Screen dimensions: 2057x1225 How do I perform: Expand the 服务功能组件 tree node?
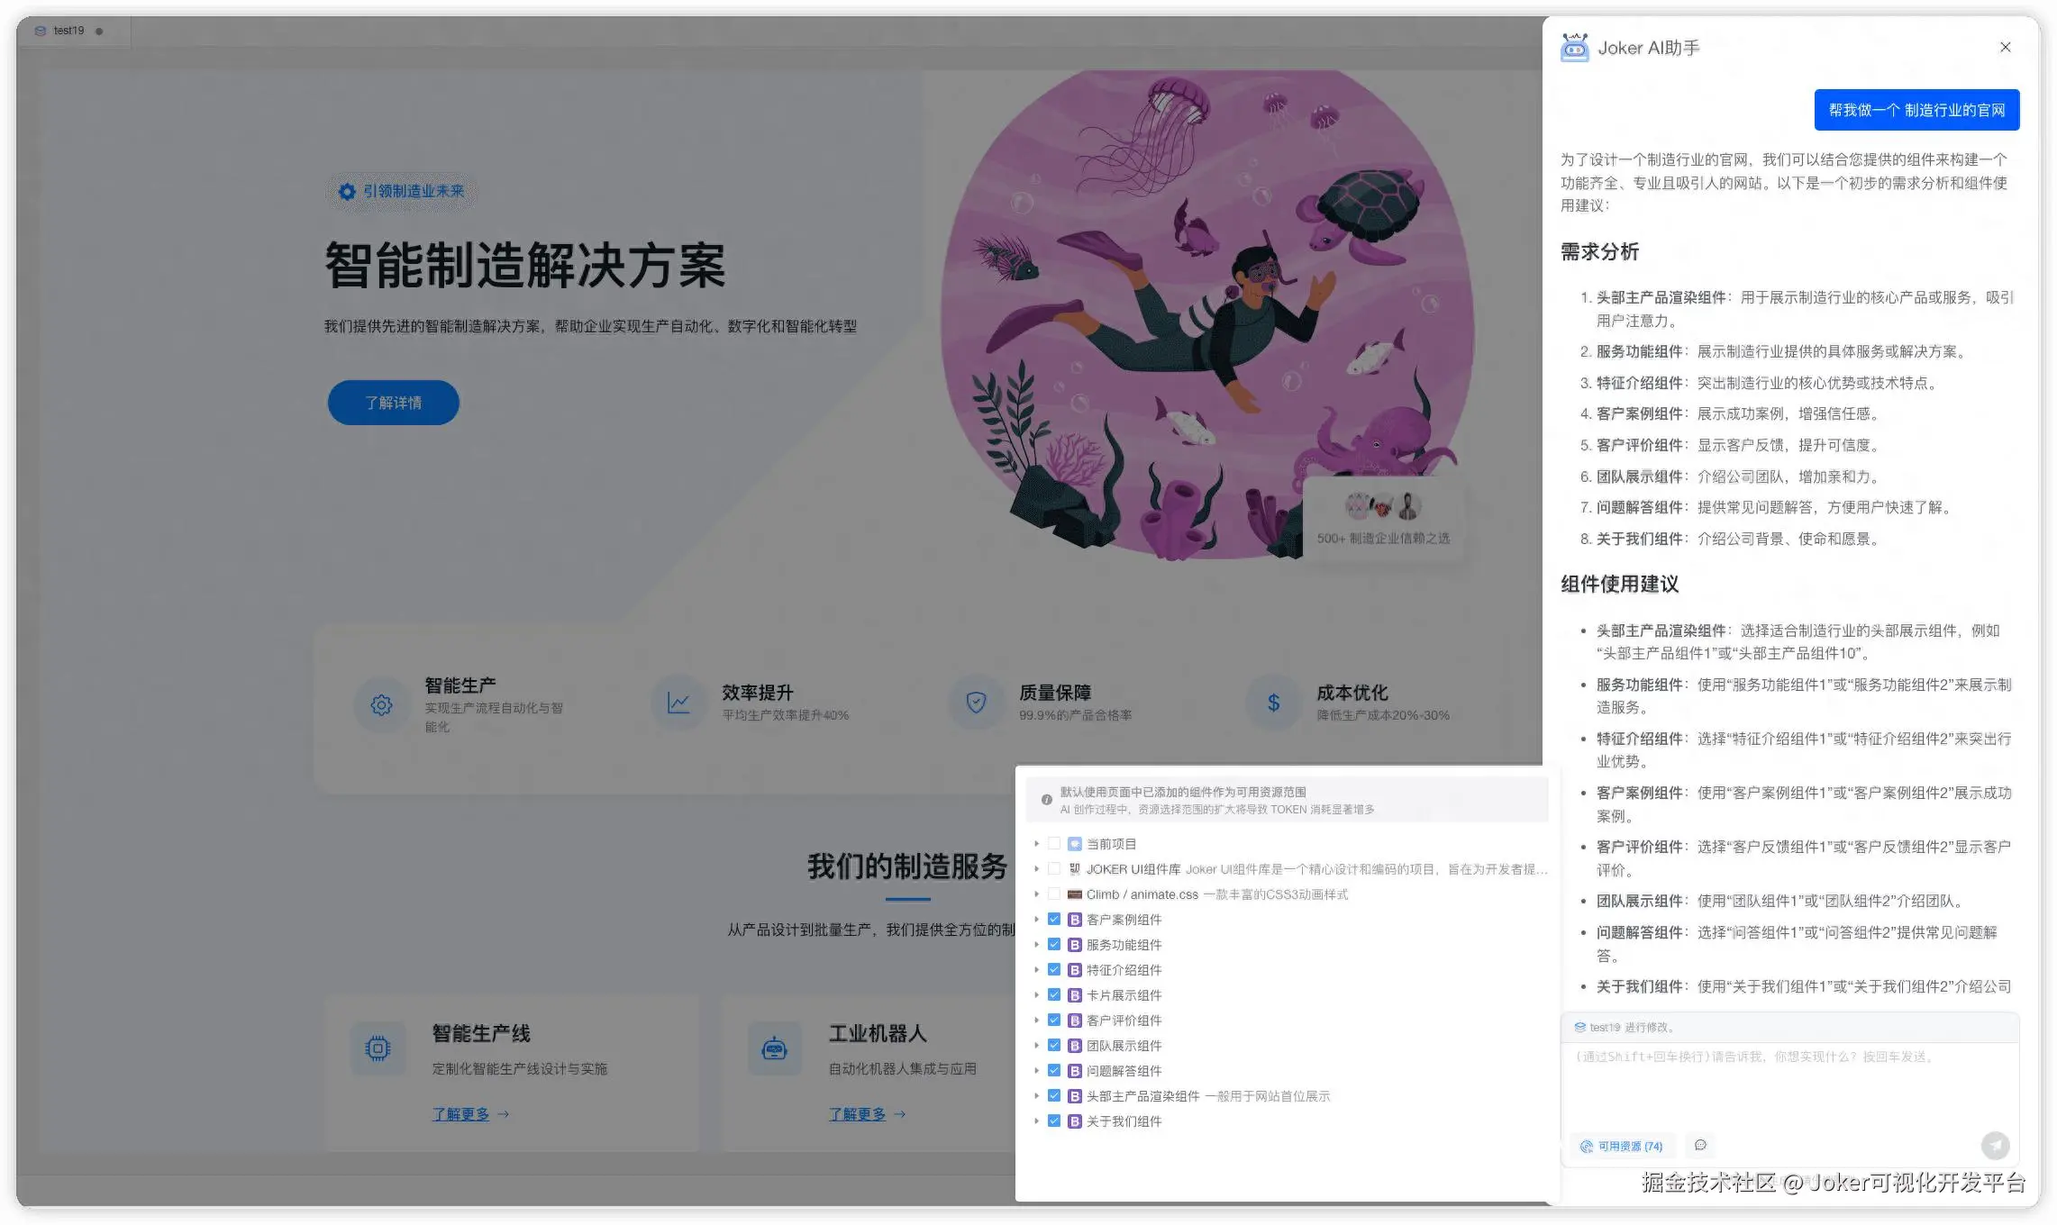[x=1037, y=944]
